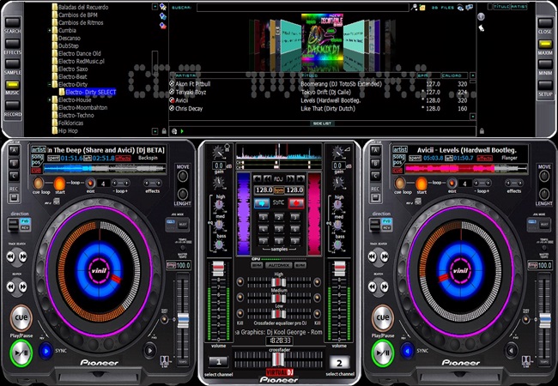
Task: Sync the right deck with blue SYNC button
Action: 407,351
